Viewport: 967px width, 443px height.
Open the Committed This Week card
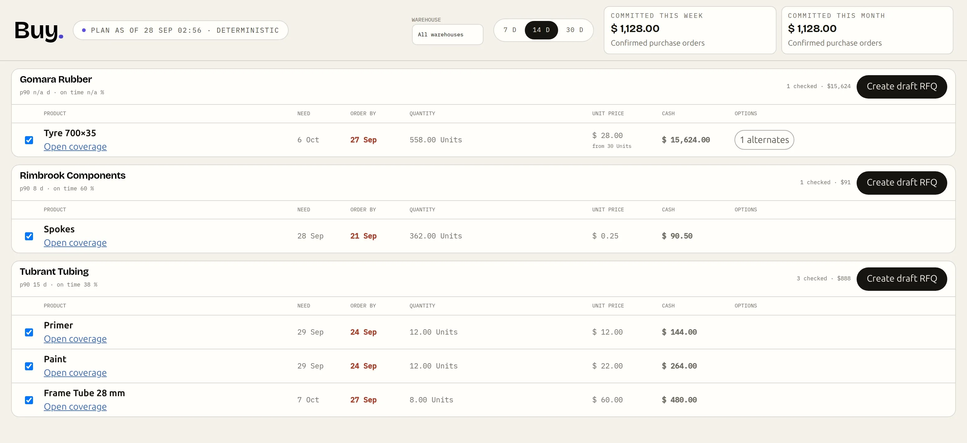[x=689, y=30]
